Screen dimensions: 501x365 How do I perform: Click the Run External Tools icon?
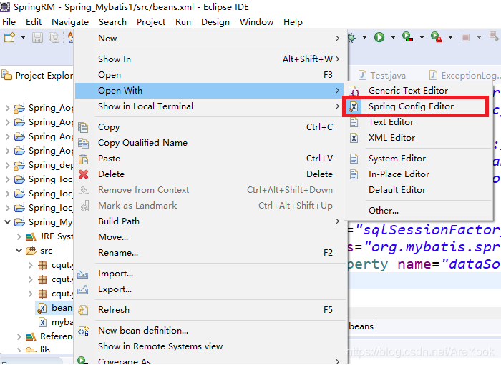[x=436, y=37]
